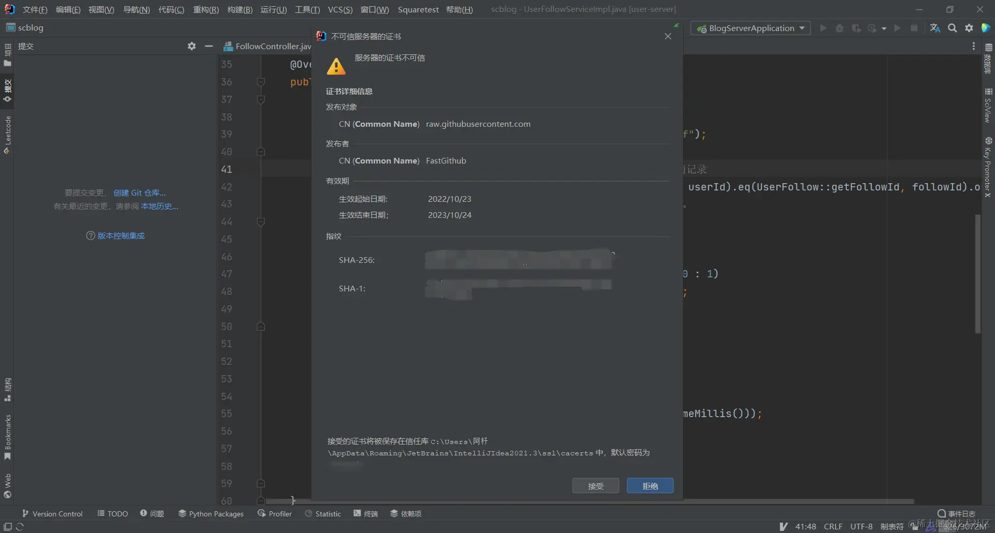Open the Project tool window on left strip
Screen dimensions: 995x533
pyautogui.click(x=7, y=55)
